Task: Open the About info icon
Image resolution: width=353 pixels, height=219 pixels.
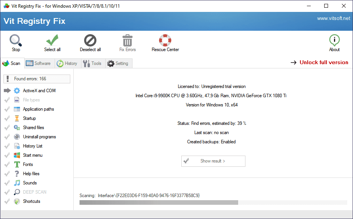Action: coord(334,40)
